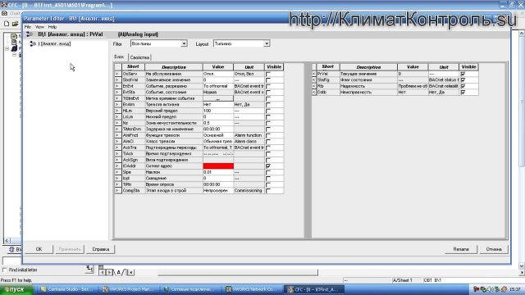Open File menu in Parameter Editor

28,27
